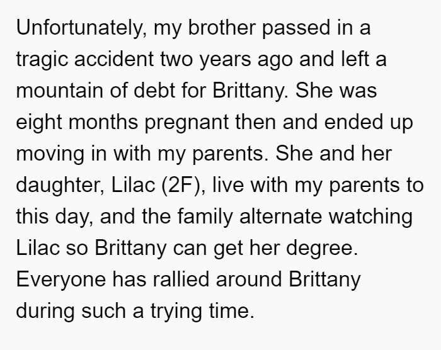
Task: Click the "(2F)" age tag text
Action: [x=183, y=186]
